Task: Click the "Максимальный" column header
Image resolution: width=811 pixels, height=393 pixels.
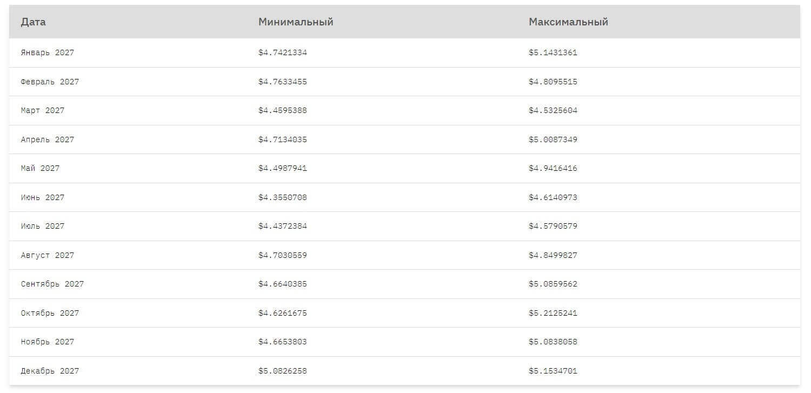Action: coord(568,22)
